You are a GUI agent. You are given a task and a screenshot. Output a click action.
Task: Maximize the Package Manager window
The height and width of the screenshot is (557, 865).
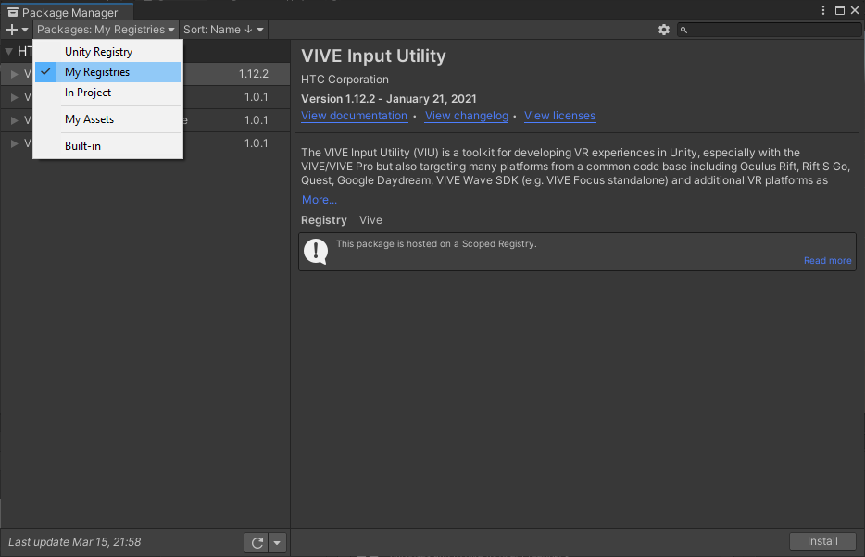tap(840, 10)
